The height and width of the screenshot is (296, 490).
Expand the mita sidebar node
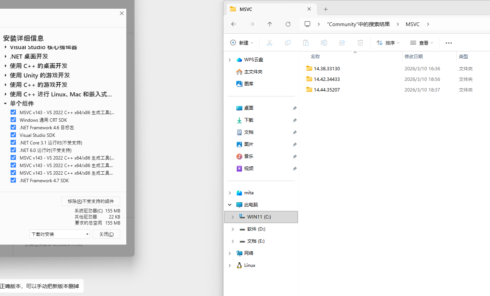click(x=230, y=193)
